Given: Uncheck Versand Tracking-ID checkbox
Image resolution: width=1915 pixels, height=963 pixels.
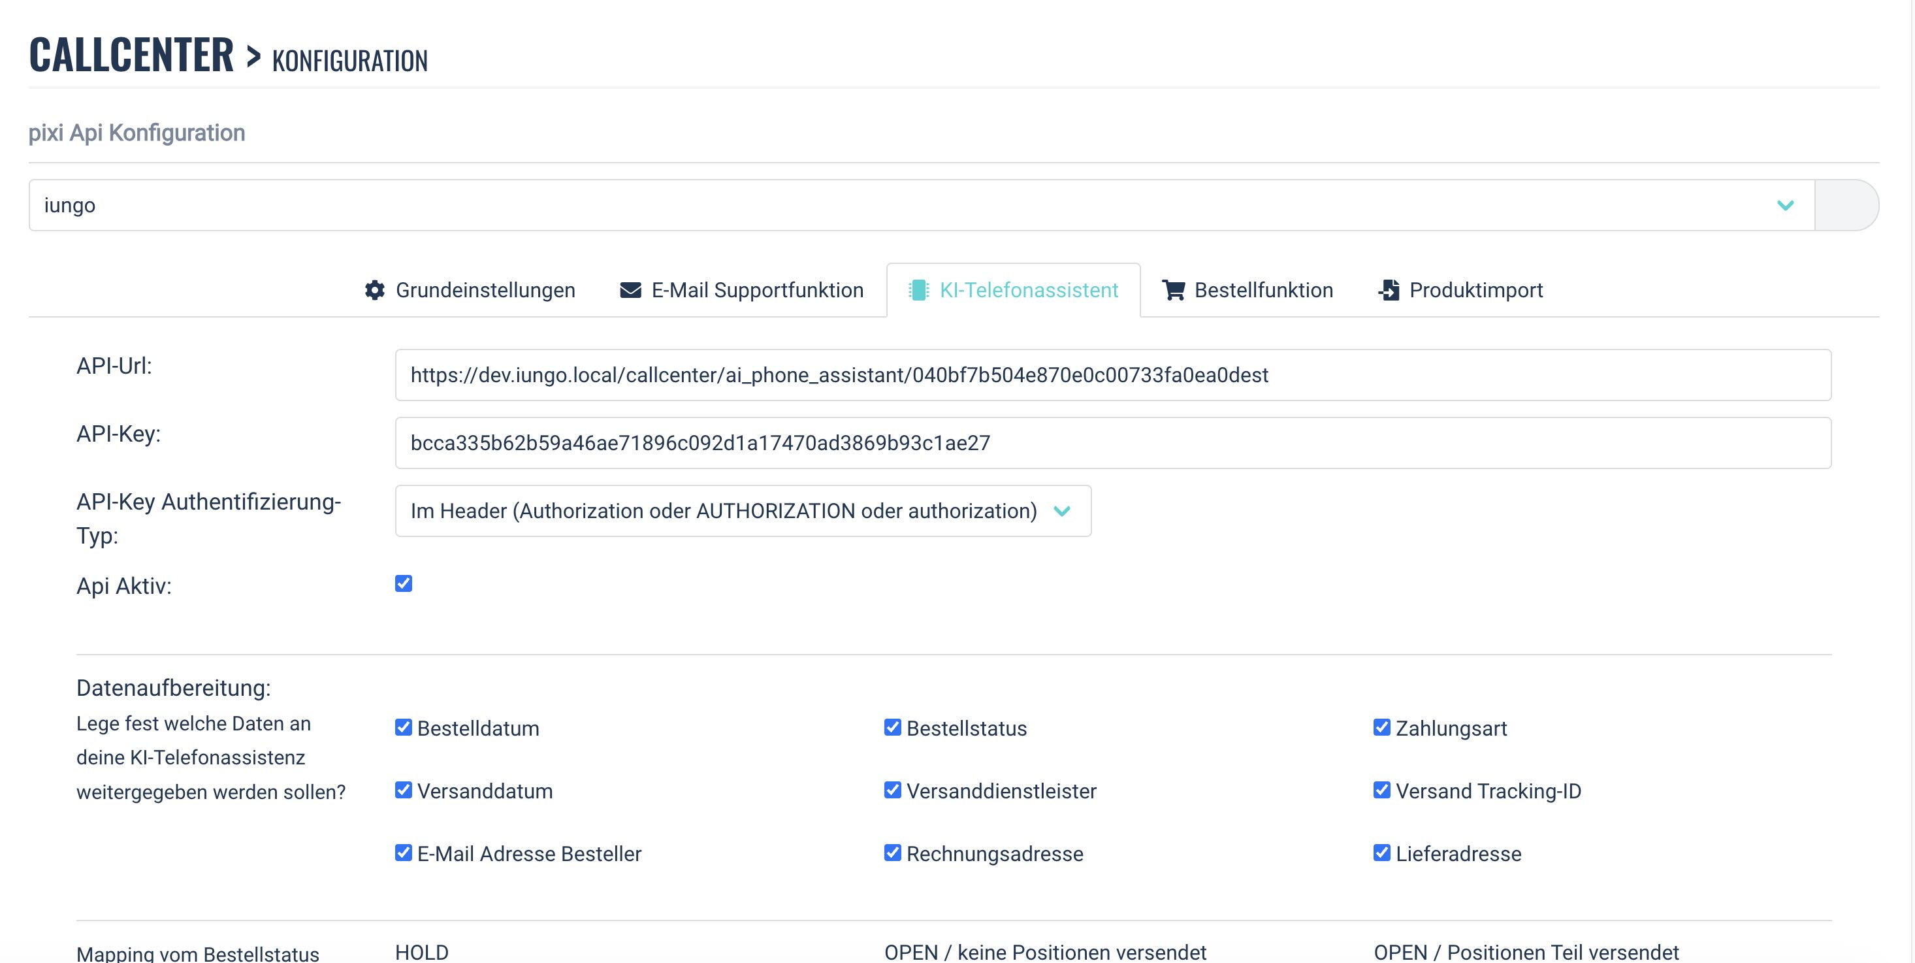Looking at the screenshot, I should click(x=1382, y=790).
